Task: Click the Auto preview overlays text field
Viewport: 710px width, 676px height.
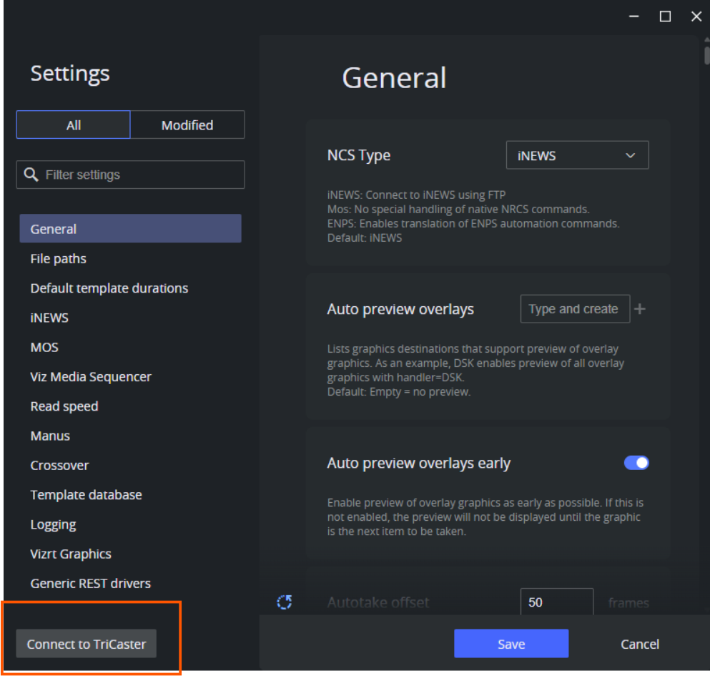Action: 574,309
